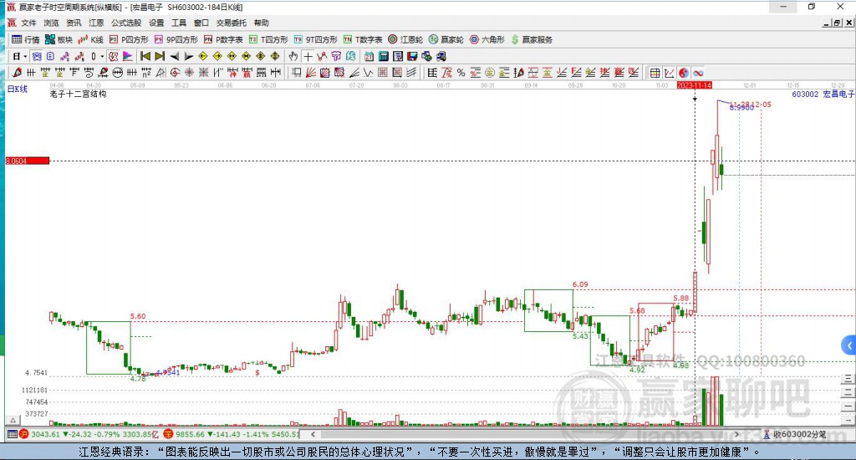The image size is (856, 460).
Task: Click the 收603002分笔 status entry
Action: (794, 434)
